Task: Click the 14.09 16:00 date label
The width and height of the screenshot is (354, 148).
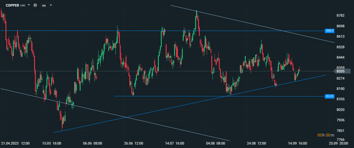Action: [x=297, y=143]
